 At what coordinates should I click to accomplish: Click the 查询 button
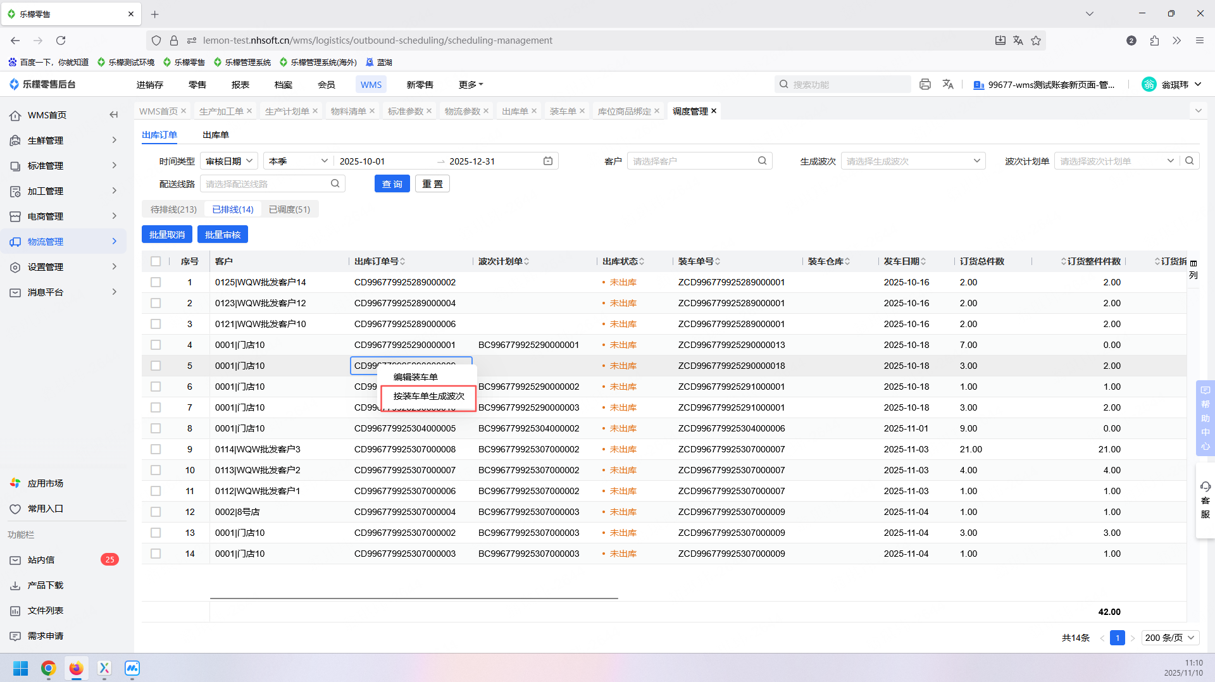click(x=392, y=184)
